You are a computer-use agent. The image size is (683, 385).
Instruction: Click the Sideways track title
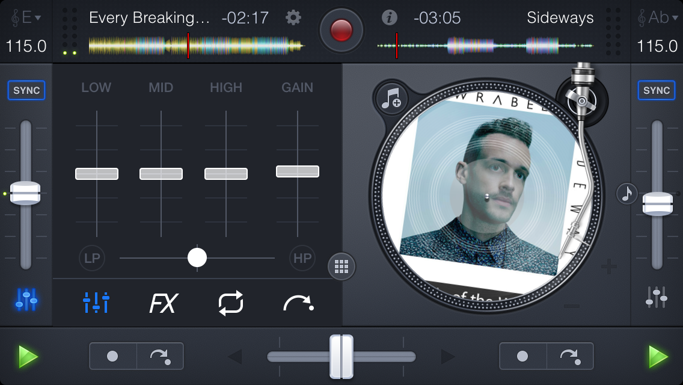point(560,18)
